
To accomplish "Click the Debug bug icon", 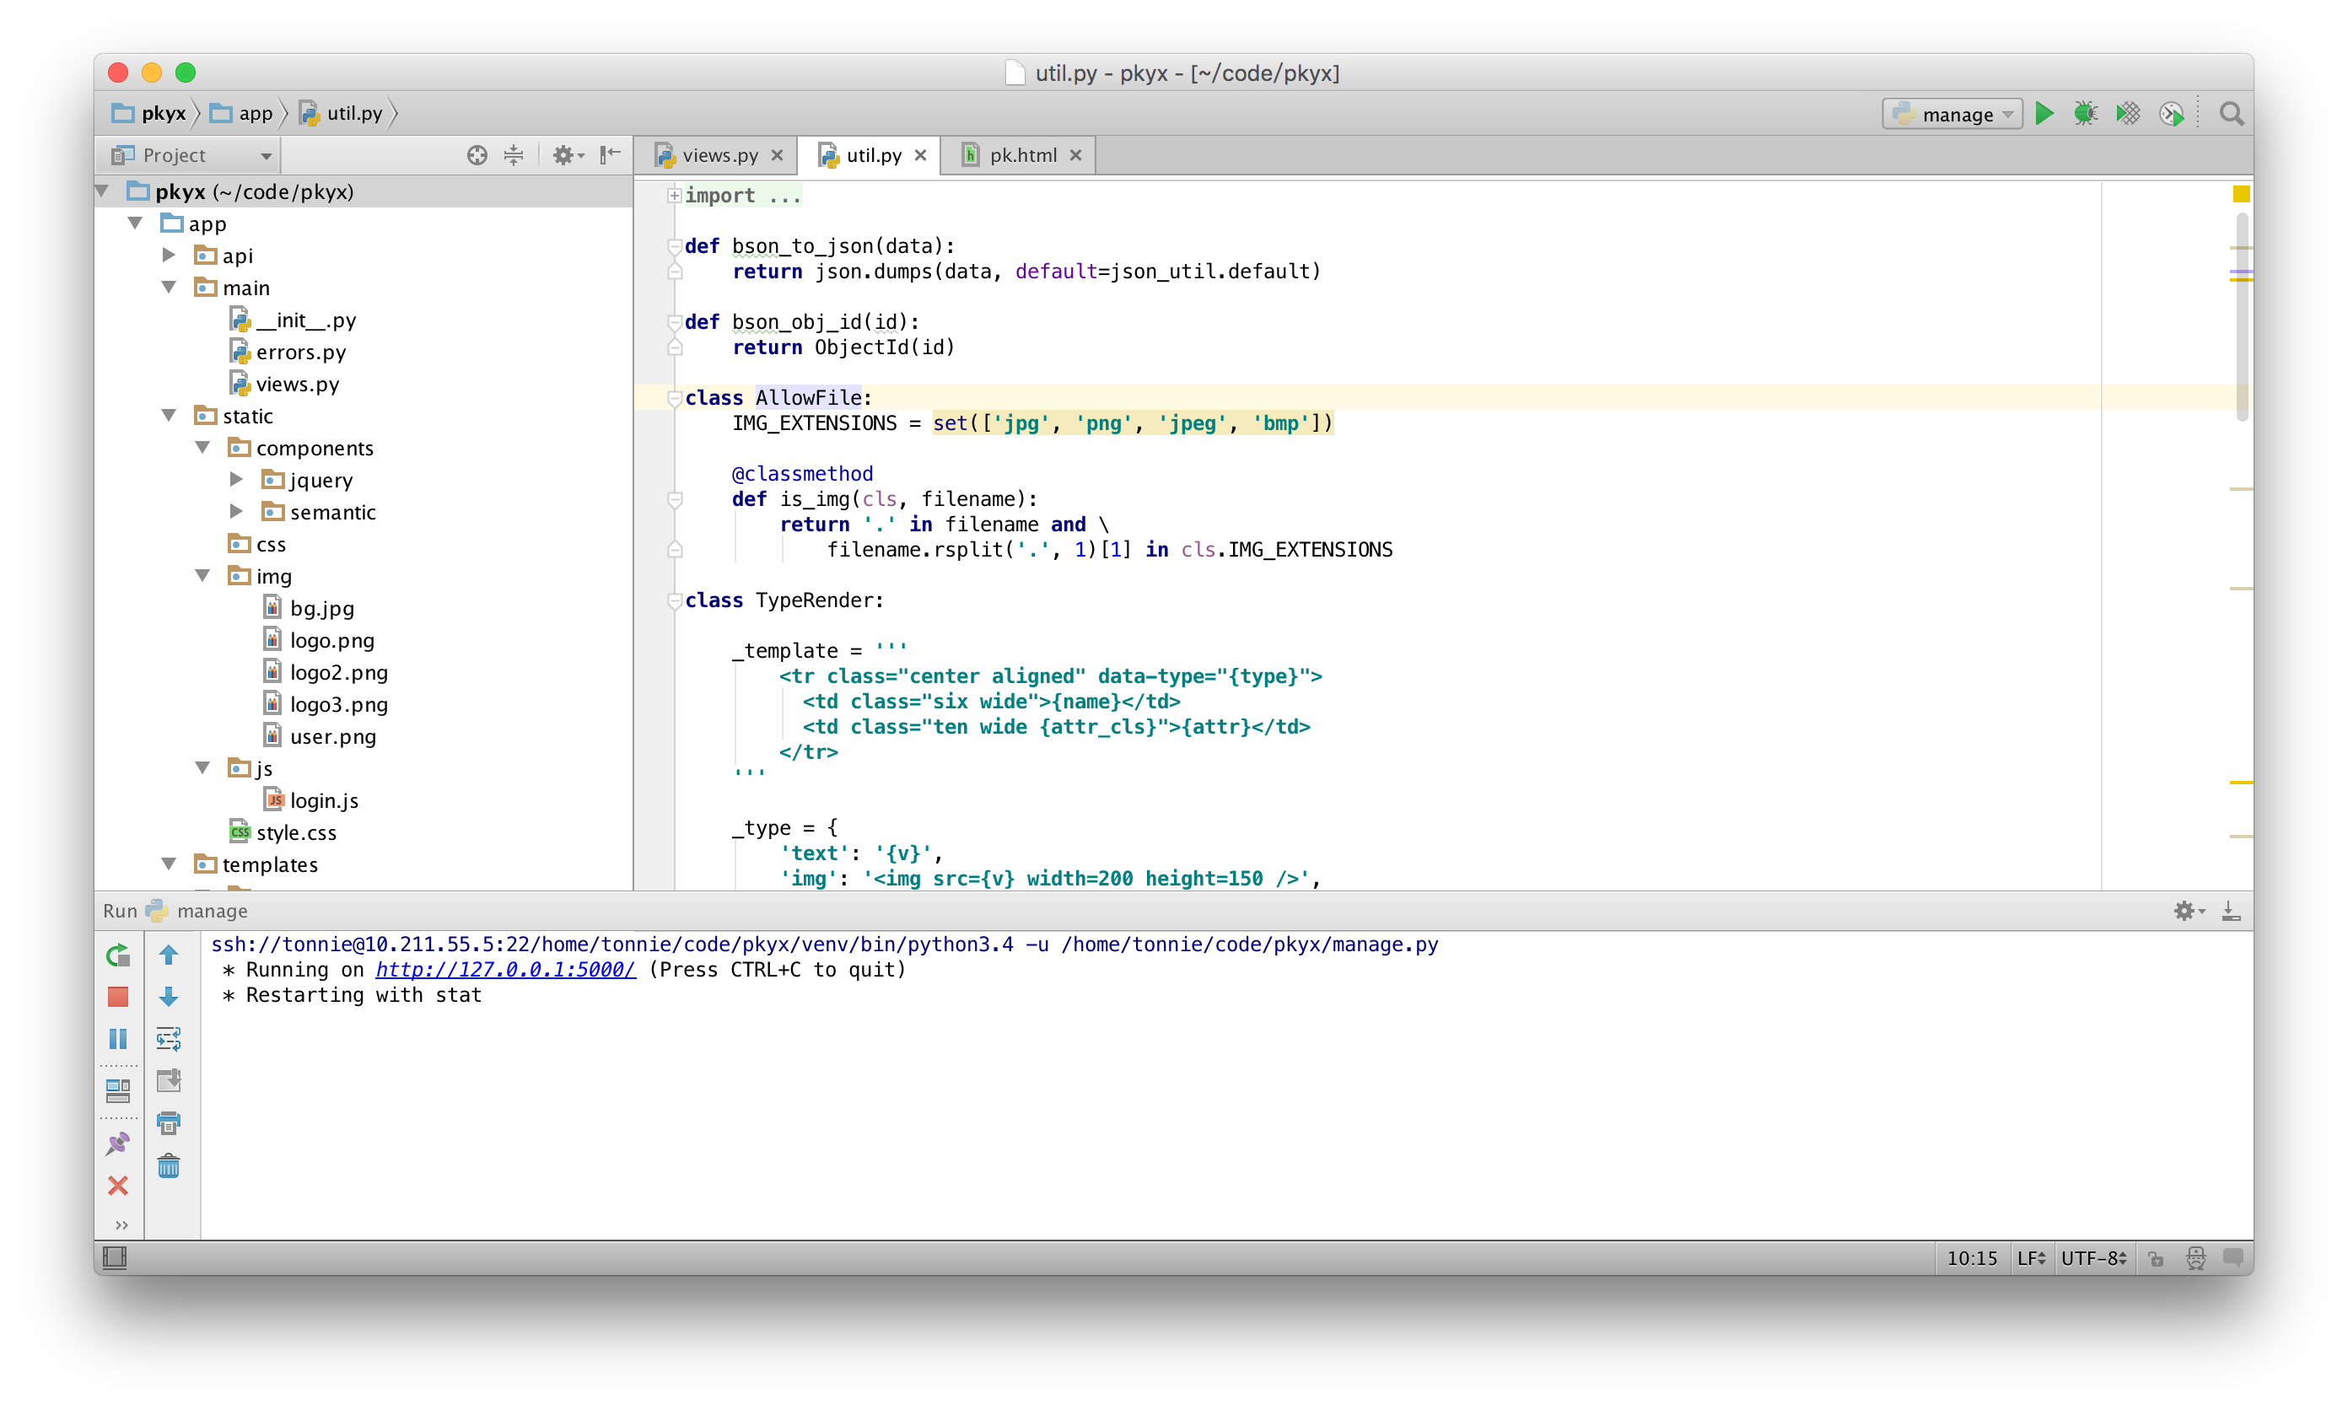I will pos(2085,114).
